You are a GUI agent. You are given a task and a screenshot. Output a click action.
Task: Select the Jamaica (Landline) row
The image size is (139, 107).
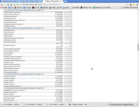point(38,76)
